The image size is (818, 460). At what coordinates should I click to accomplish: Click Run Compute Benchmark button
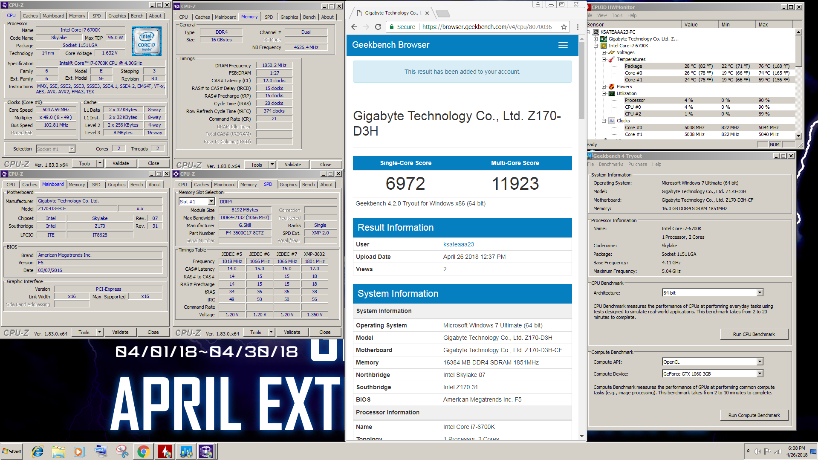[x=754, y=415]
